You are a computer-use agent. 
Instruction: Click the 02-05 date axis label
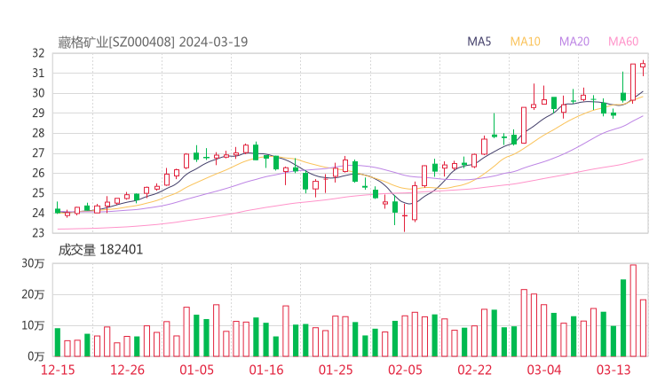(x=405, y=370)
